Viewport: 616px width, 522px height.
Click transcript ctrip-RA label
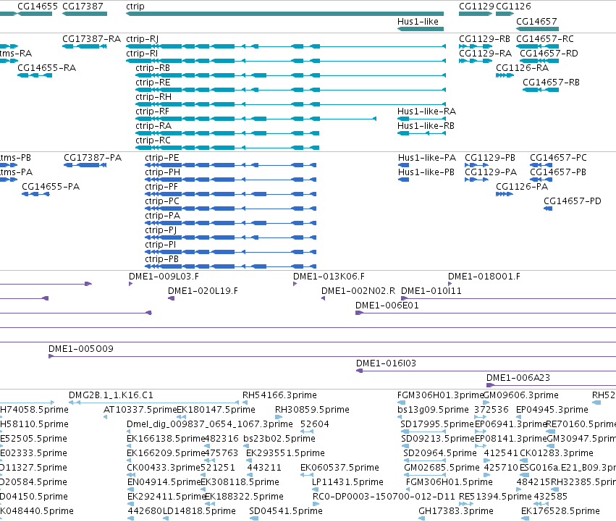click(x=153, y=126)
